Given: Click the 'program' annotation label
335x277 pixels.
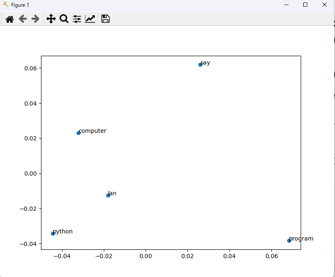Looking at the screenshot, I should pos(301,238).
